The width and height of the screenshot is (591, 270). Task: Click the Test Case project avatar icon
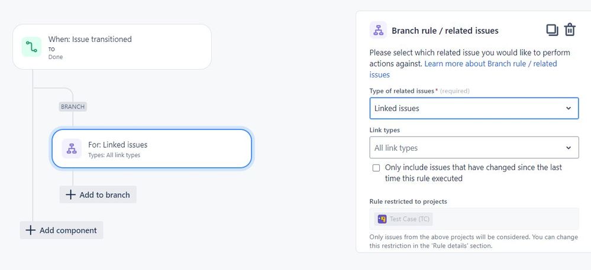coord(382,219)
